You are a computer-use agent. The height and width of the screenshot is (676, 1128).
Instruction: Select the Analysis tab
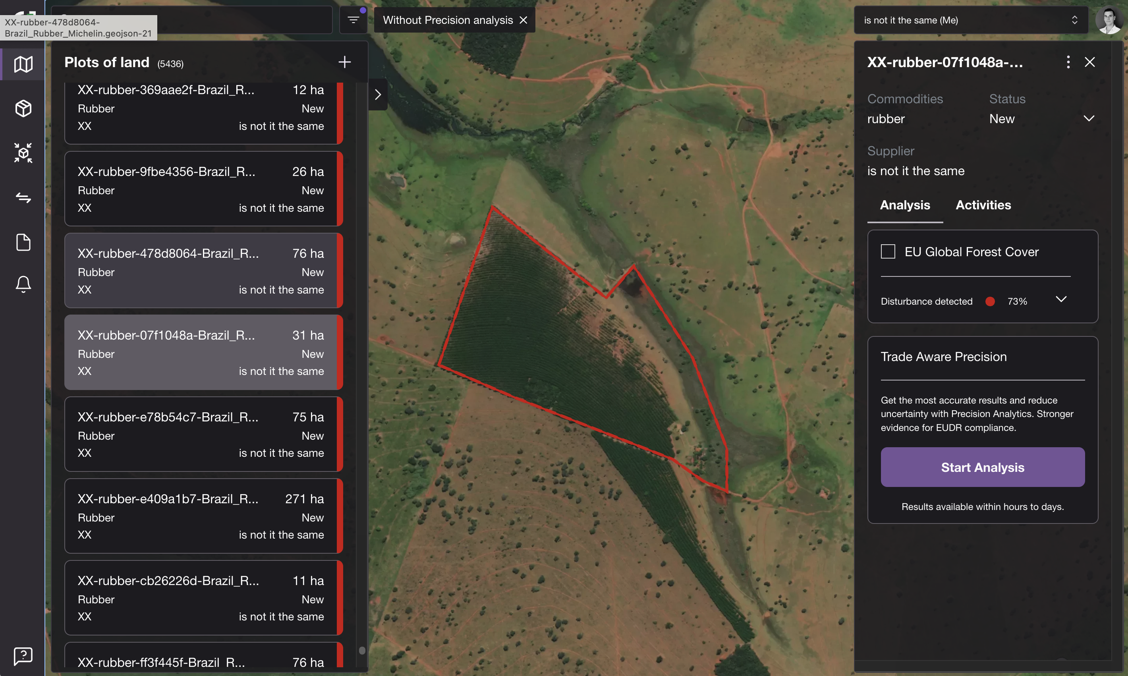(x=904, y=205)
